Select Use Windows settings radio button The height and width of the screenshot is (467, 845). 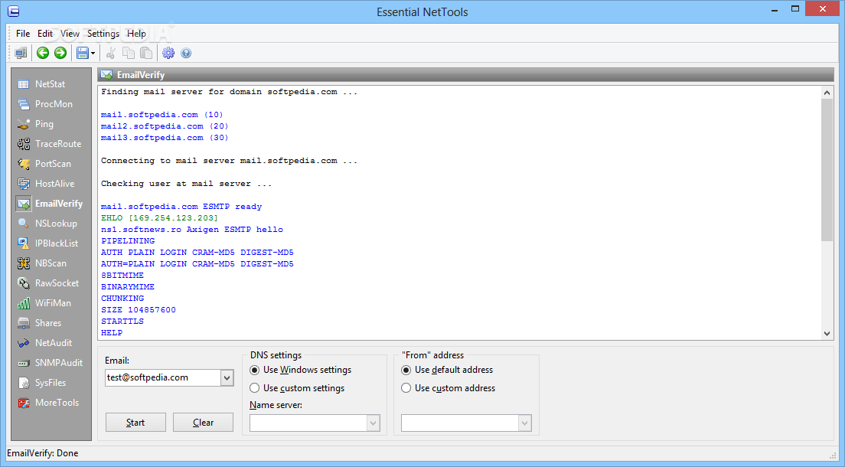254,370
